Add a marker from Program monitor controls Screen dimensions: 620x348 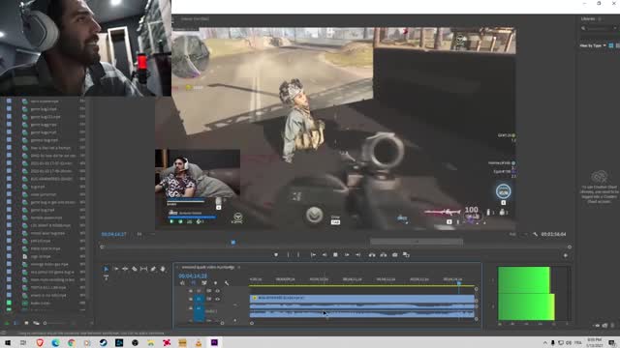[x=276, y=255]
